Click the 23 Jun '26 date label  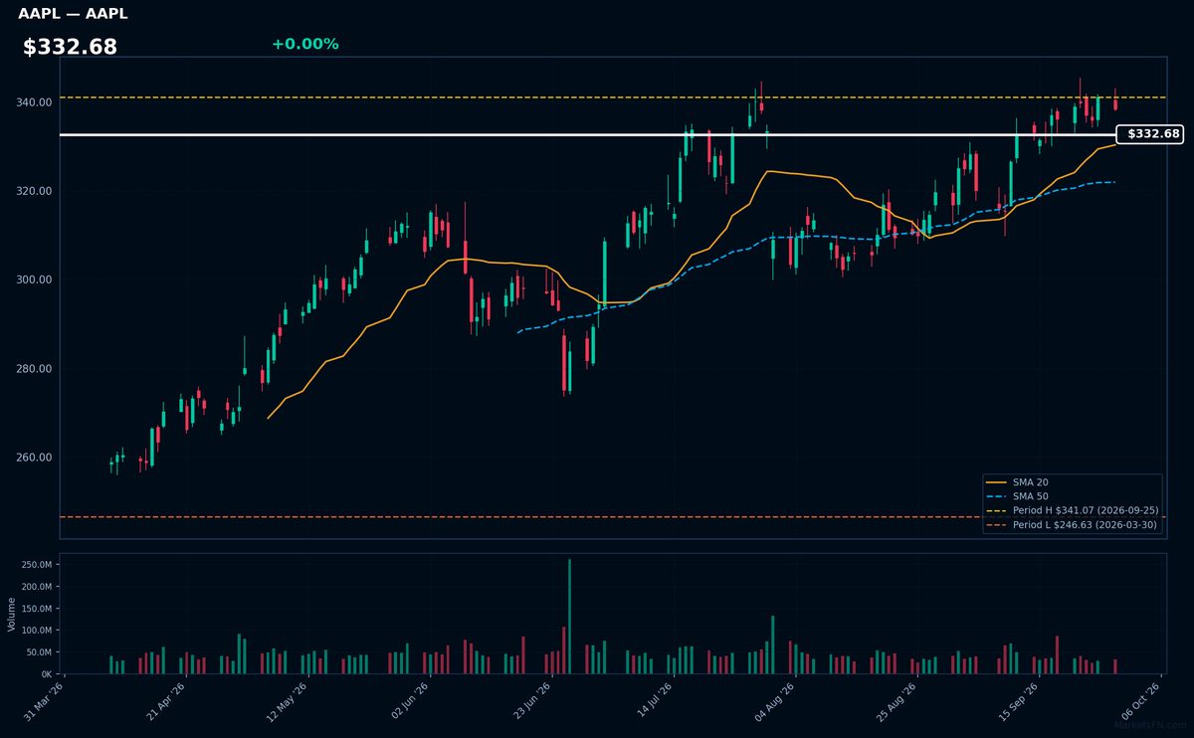tap(534, 700)
